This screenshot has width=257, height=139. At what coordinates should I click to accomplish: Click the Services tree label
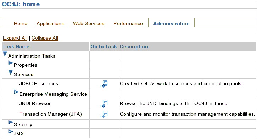coord(23,74)
